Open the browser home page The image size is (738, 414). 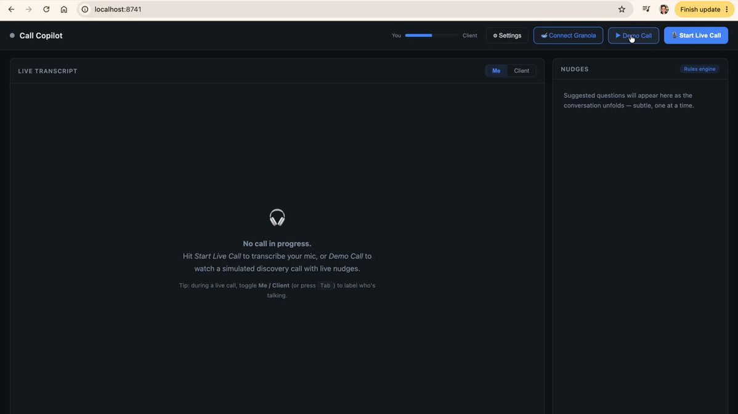click(64, 9)
